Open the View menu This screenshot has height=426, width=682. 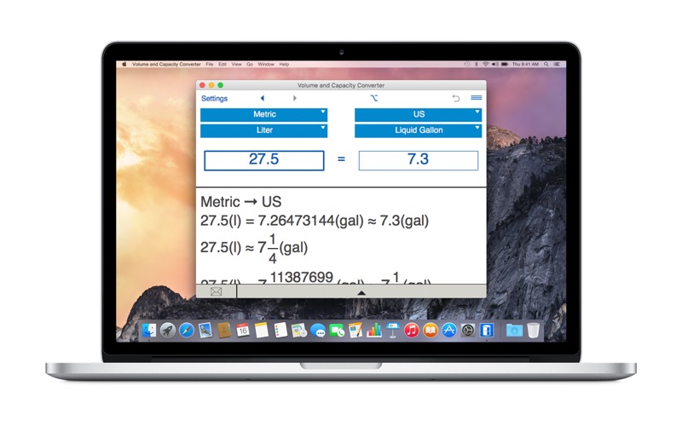[236, 65]
